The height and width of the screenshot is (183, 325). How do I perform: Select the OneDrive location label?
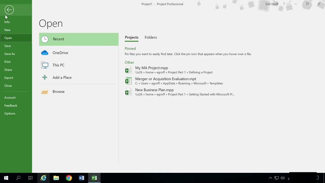point(60,53)
